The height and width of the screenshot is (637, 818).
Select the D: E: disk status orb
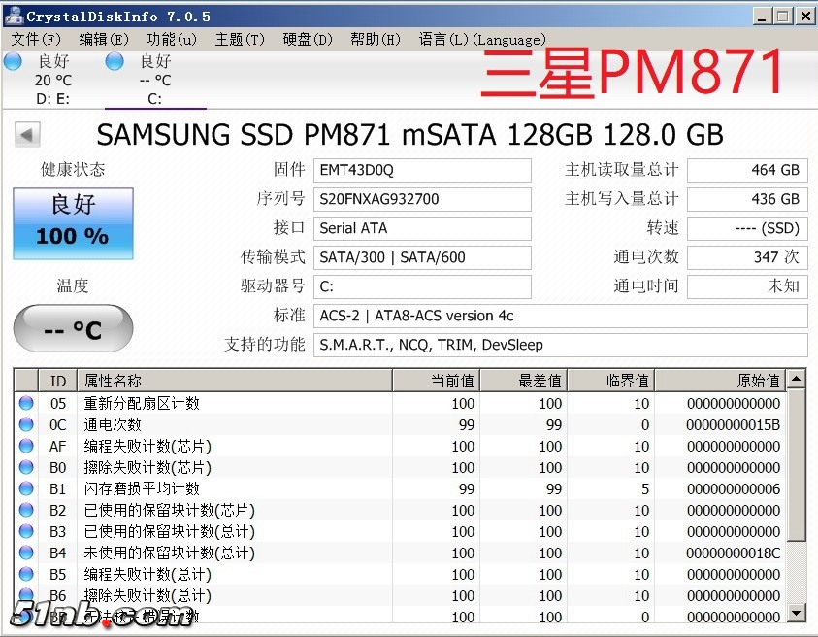pyautogui.click(x=13, y=62)
